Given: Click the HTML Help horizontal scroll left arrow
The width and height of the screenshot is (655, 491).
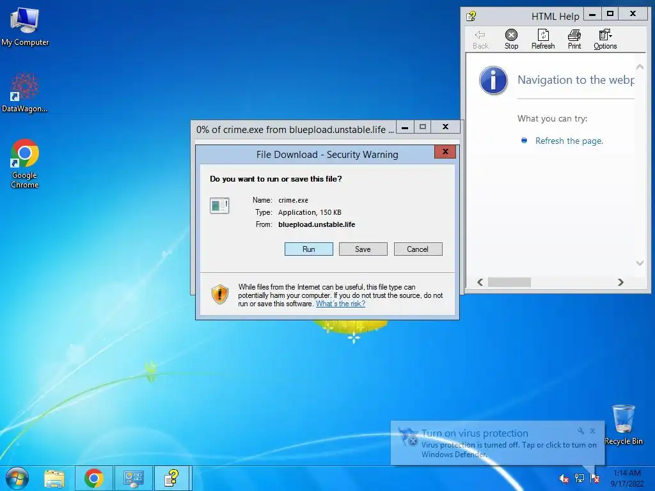Looking at the screenshot, I should coord(480,282).
